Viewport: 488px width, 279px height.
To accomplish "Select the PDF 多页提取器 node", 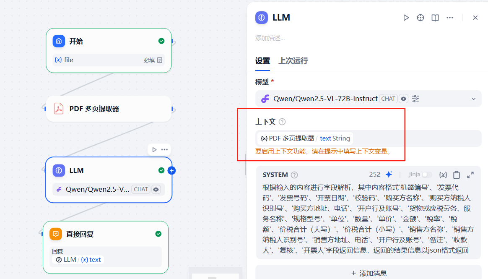I will [x=109, y=109].
